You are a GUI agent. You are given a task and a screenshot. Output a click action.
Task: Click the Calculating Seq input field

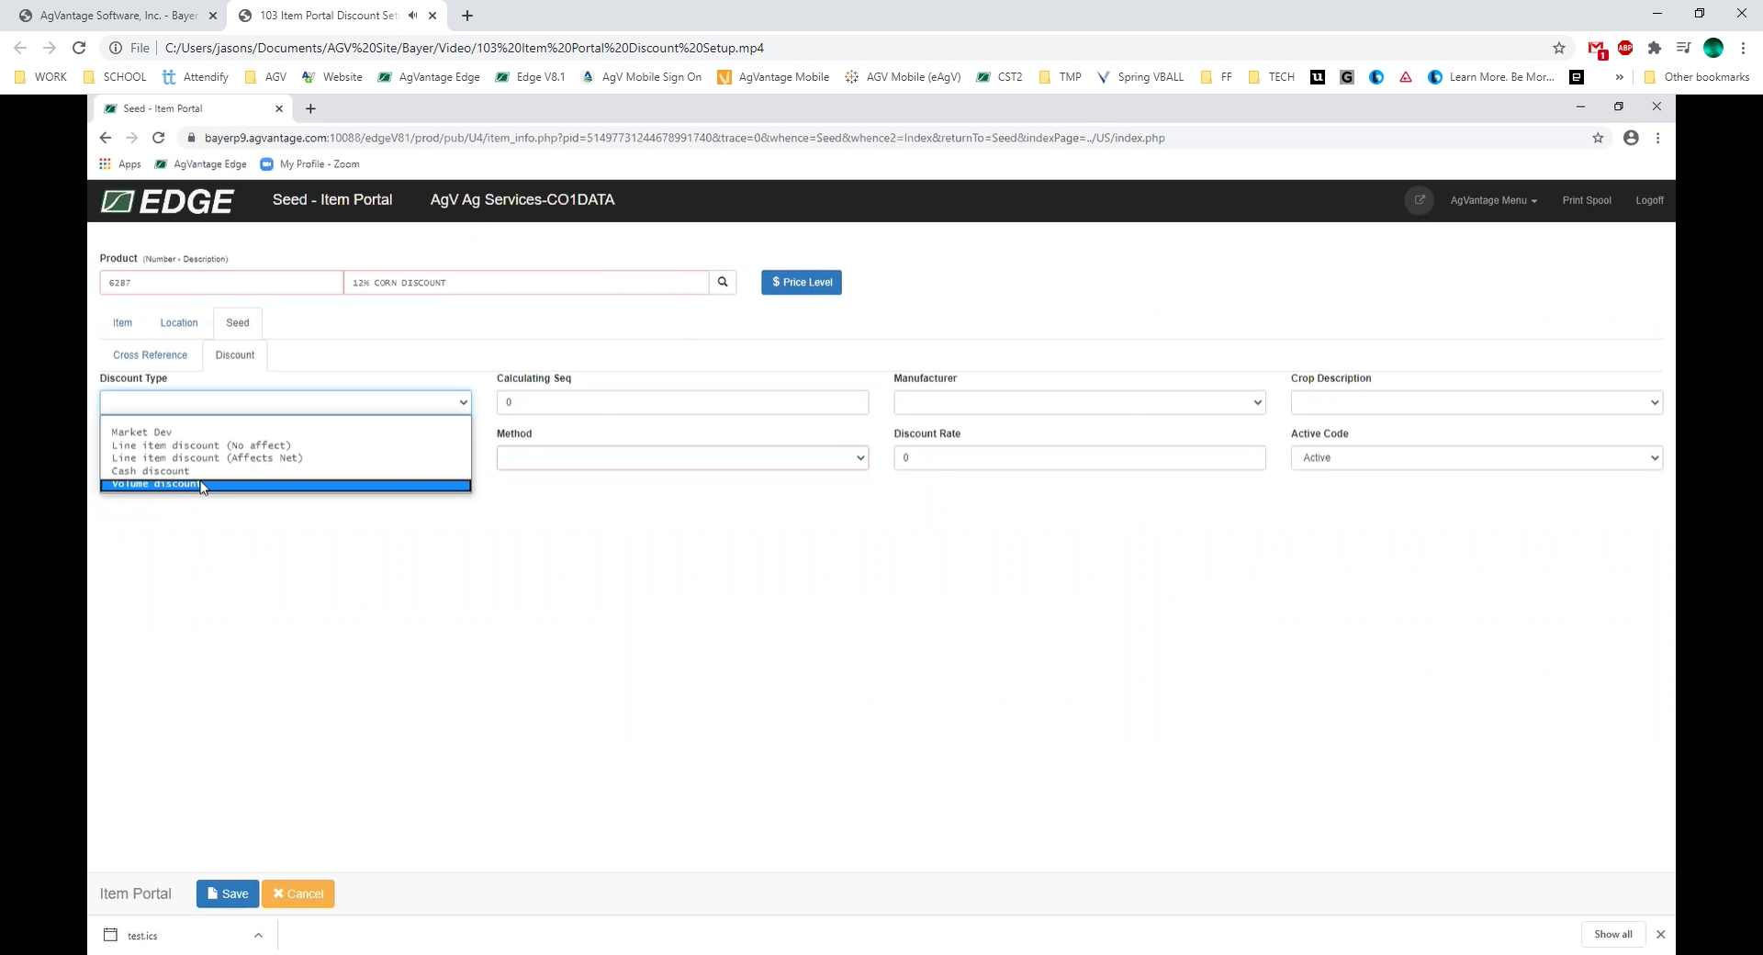tap(682, 402)
